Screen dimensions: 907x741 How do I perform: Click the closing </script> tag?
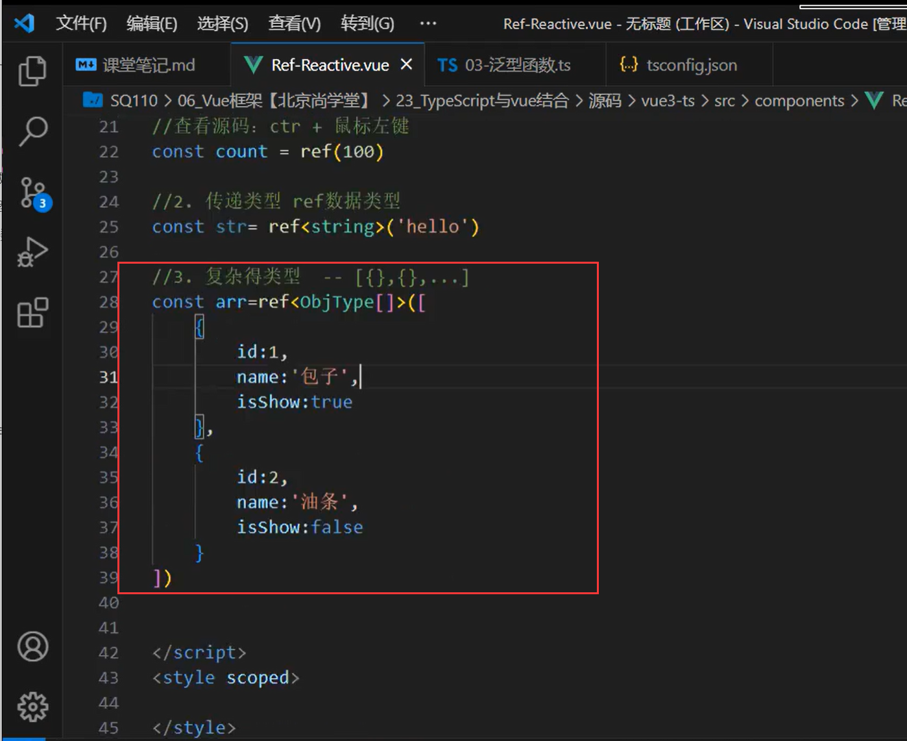point(199,653)
